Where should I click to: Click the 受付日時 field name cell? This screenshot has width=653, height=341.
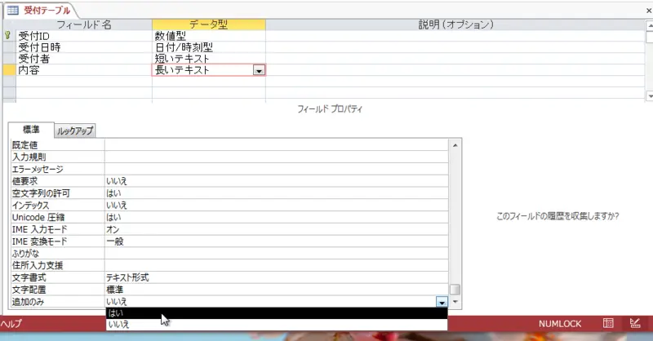pos(83,47)
